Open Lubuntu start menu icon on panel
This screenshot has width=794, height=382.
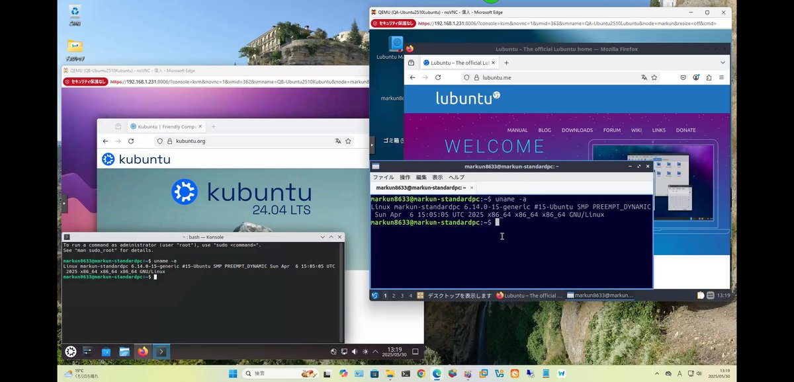click(375, 295)
